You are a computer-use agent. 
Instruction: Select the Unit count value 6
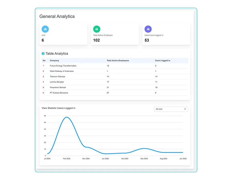(x=43, y=40)
